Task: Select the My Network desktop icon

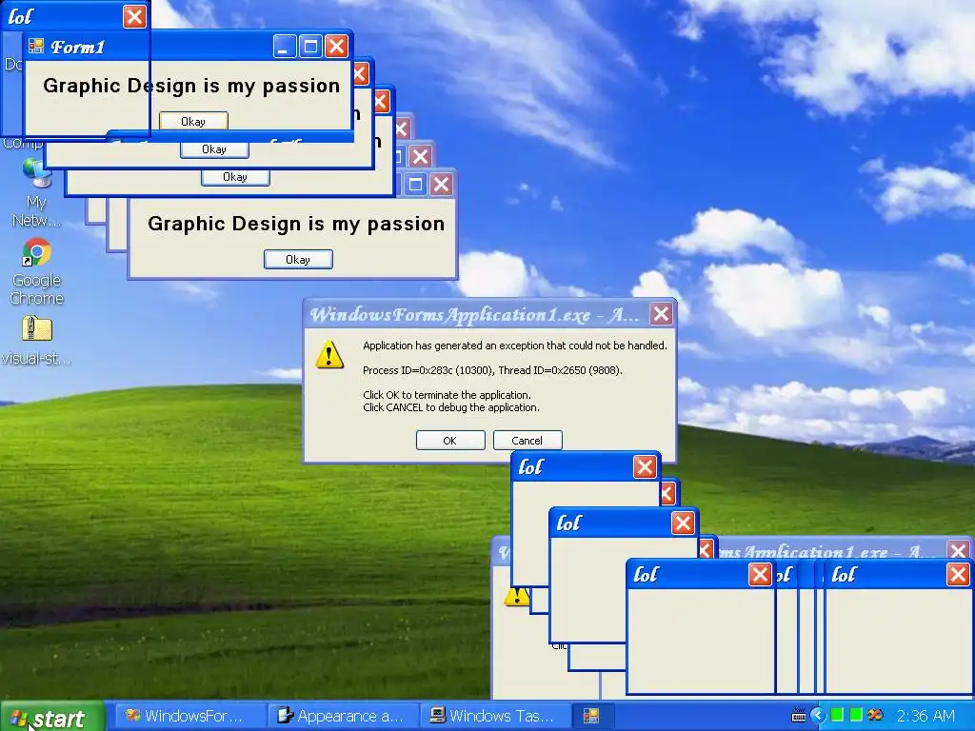Action: point(36,194)
